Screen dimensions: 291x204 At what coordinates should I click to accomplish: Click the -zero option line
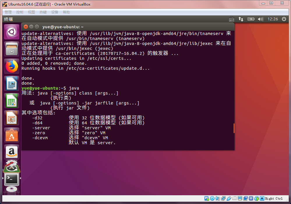[x=69, y=133]
